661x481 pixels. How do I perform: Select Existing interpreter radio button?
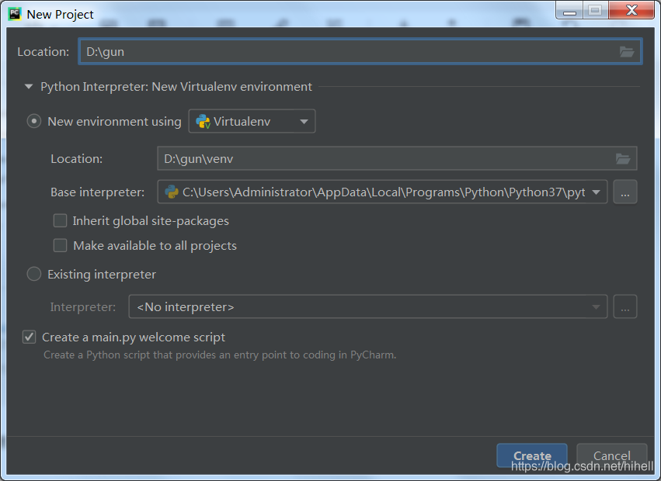pos(34,274)
